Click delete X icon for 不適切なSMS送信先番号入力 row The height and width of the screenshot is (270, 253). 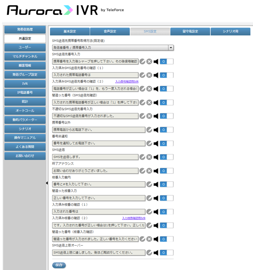[x=149, y=116]
